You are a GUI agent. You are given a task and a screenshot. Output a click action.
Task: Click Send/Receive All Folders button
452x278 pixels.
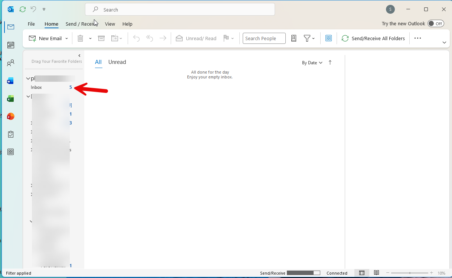click(x=373, y=38)
